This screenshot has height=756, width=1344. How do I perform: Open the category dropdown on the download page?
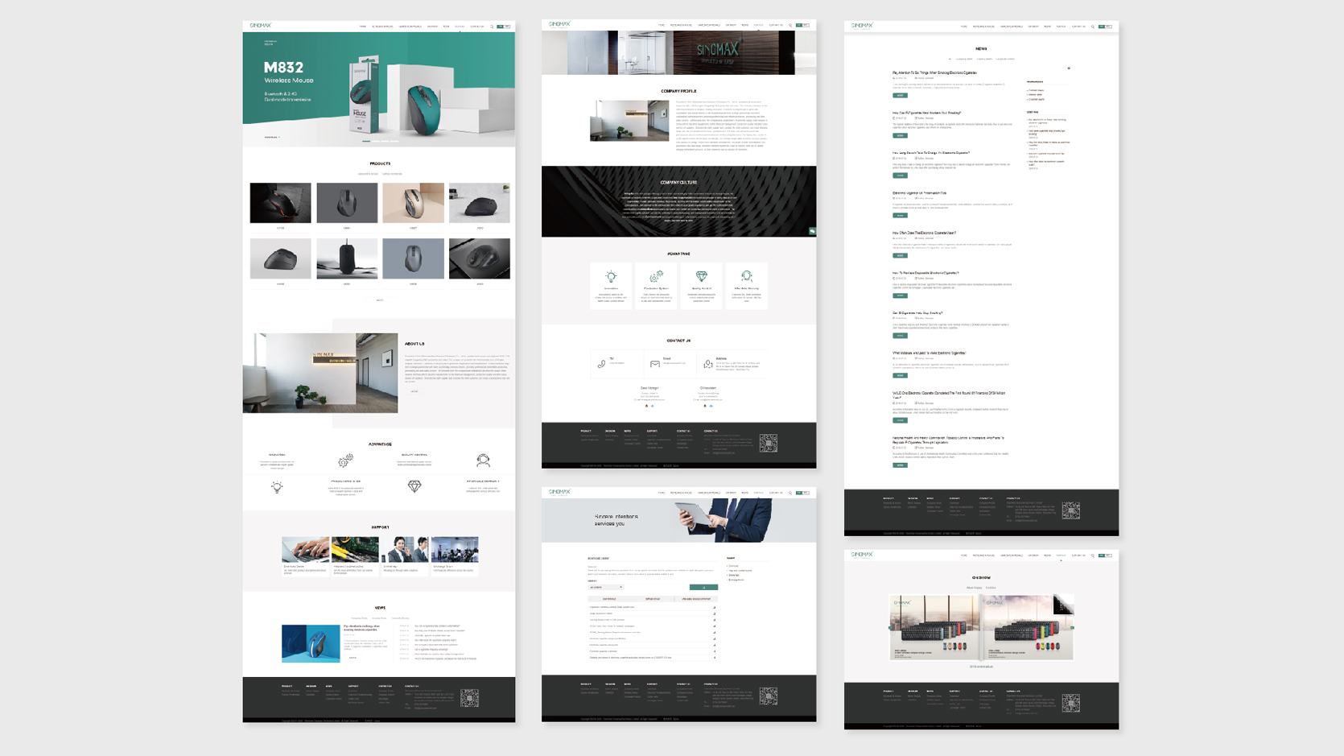605,587
